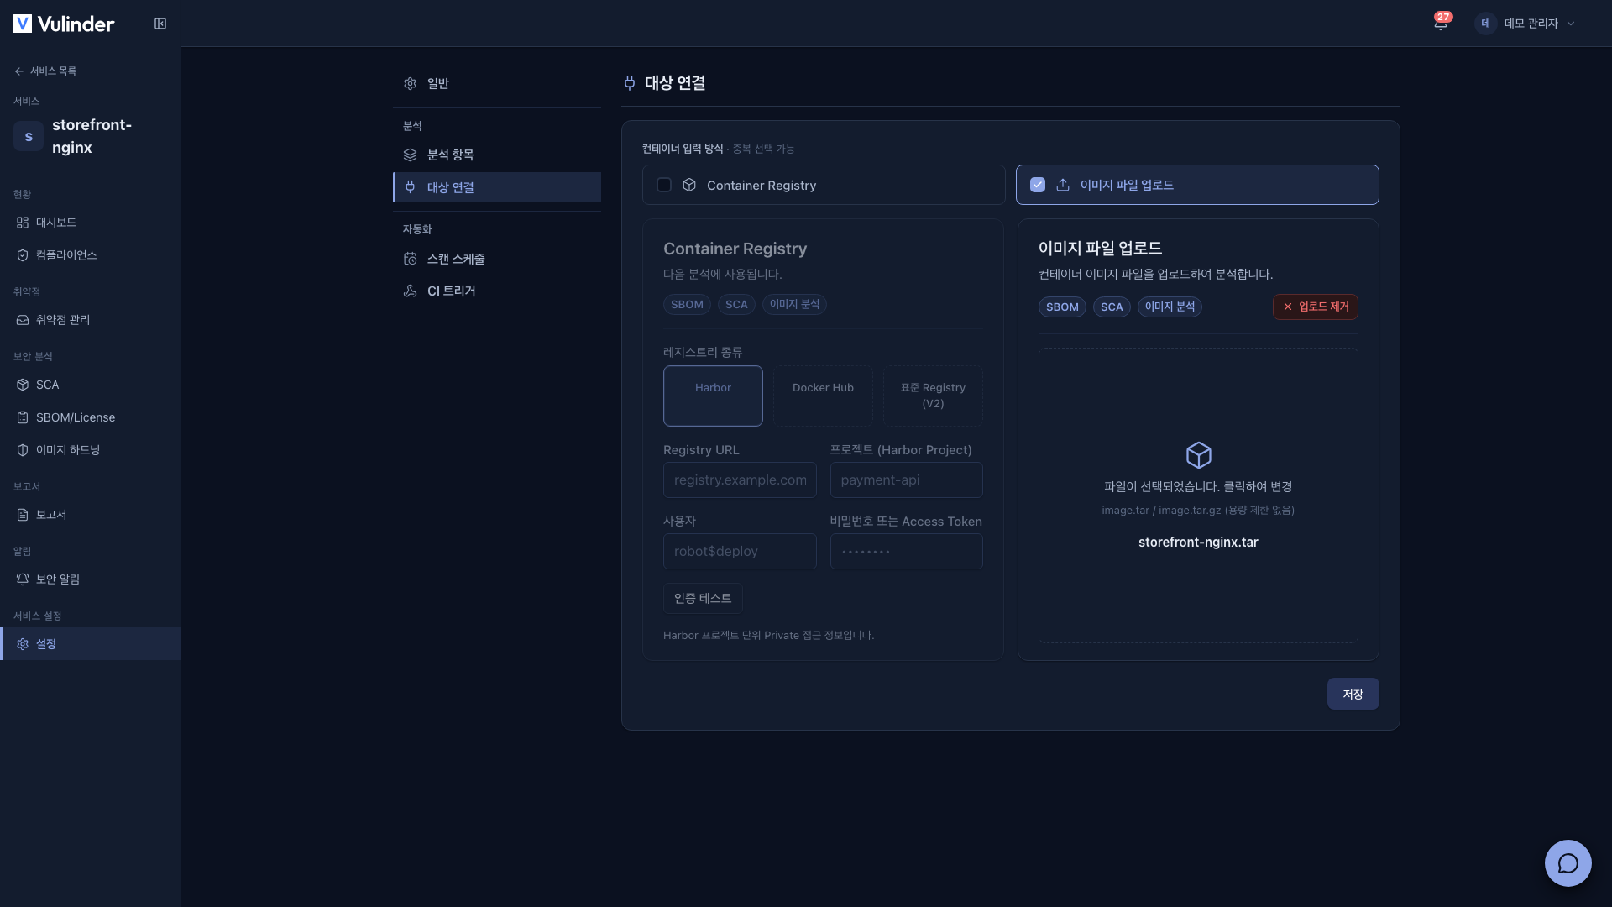Viewport: 1612px width, 907px height.
Task: Uncheck 이미지 파일 업로드 checkbox
Action: [x=1038, y=185]
